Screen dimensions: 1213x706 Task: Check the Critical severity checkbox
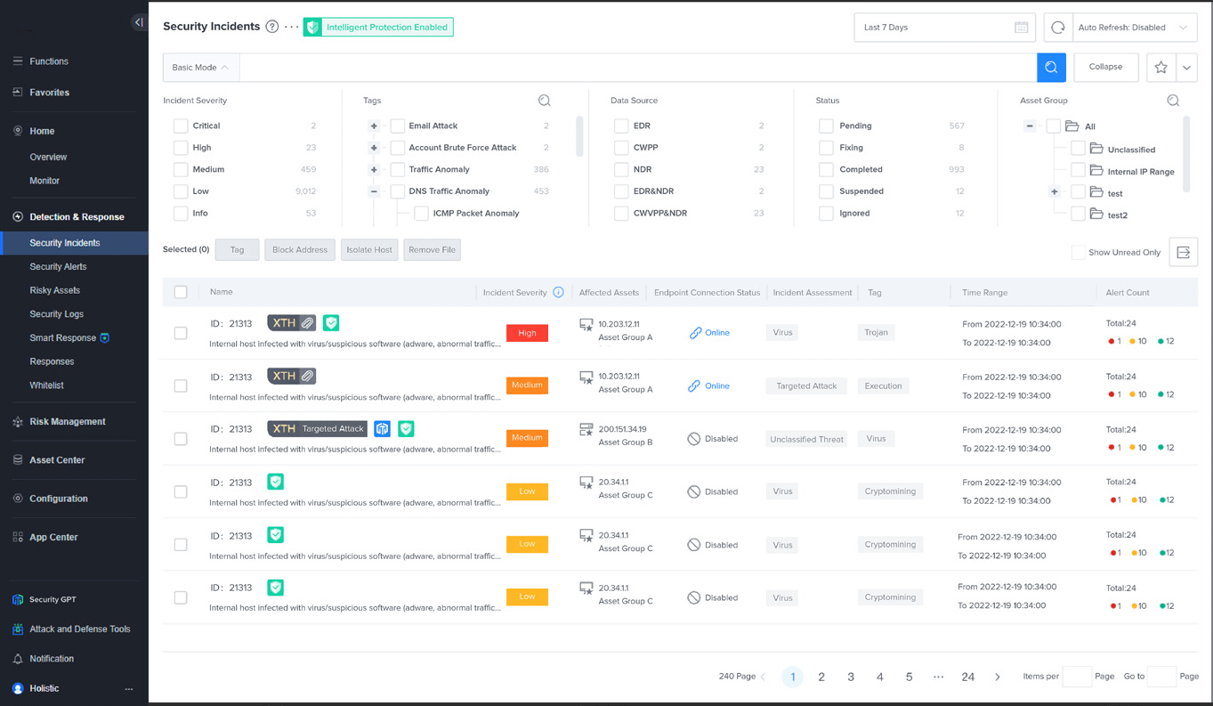[181, 126]
